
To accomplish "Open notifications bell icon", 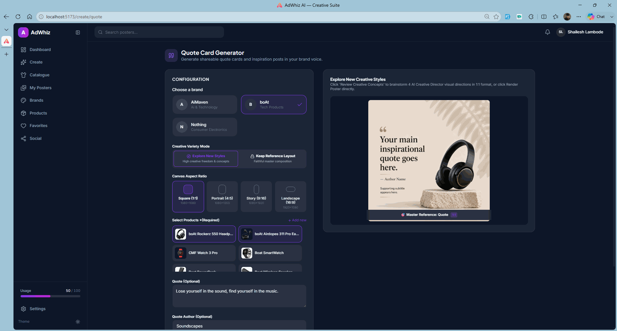I will pyautogui.click(x=548, y=32).
